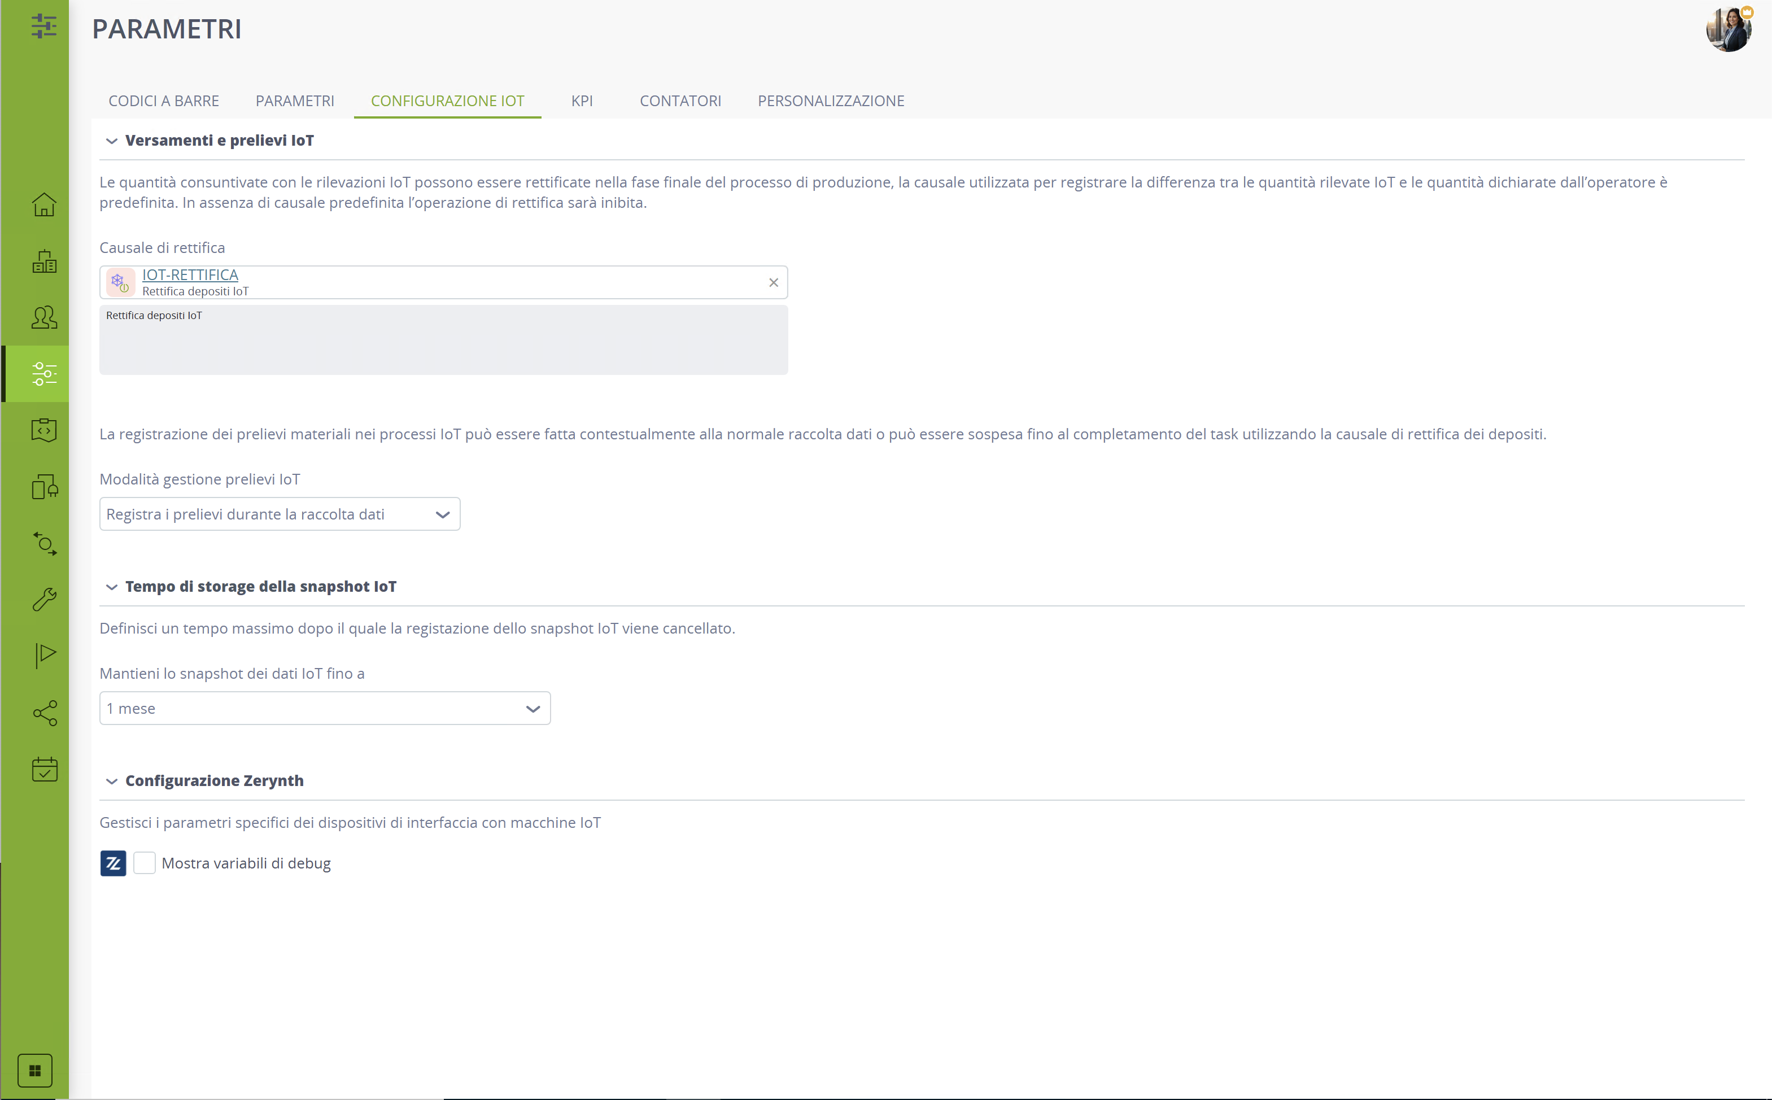
Task: Click 'Mantieni lo snapshot dei dati IoT fino a' label
Action: point(232,674)
